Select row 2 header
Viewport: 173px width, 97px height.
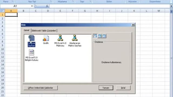2,19
